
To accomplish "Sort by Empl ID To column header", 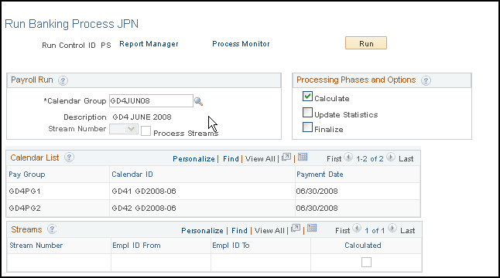I will pyautogui.click(x=231, y=246).
